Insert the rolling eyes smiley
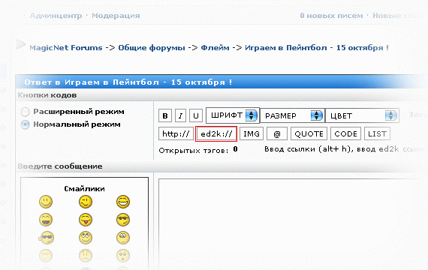 click(86, 238)
